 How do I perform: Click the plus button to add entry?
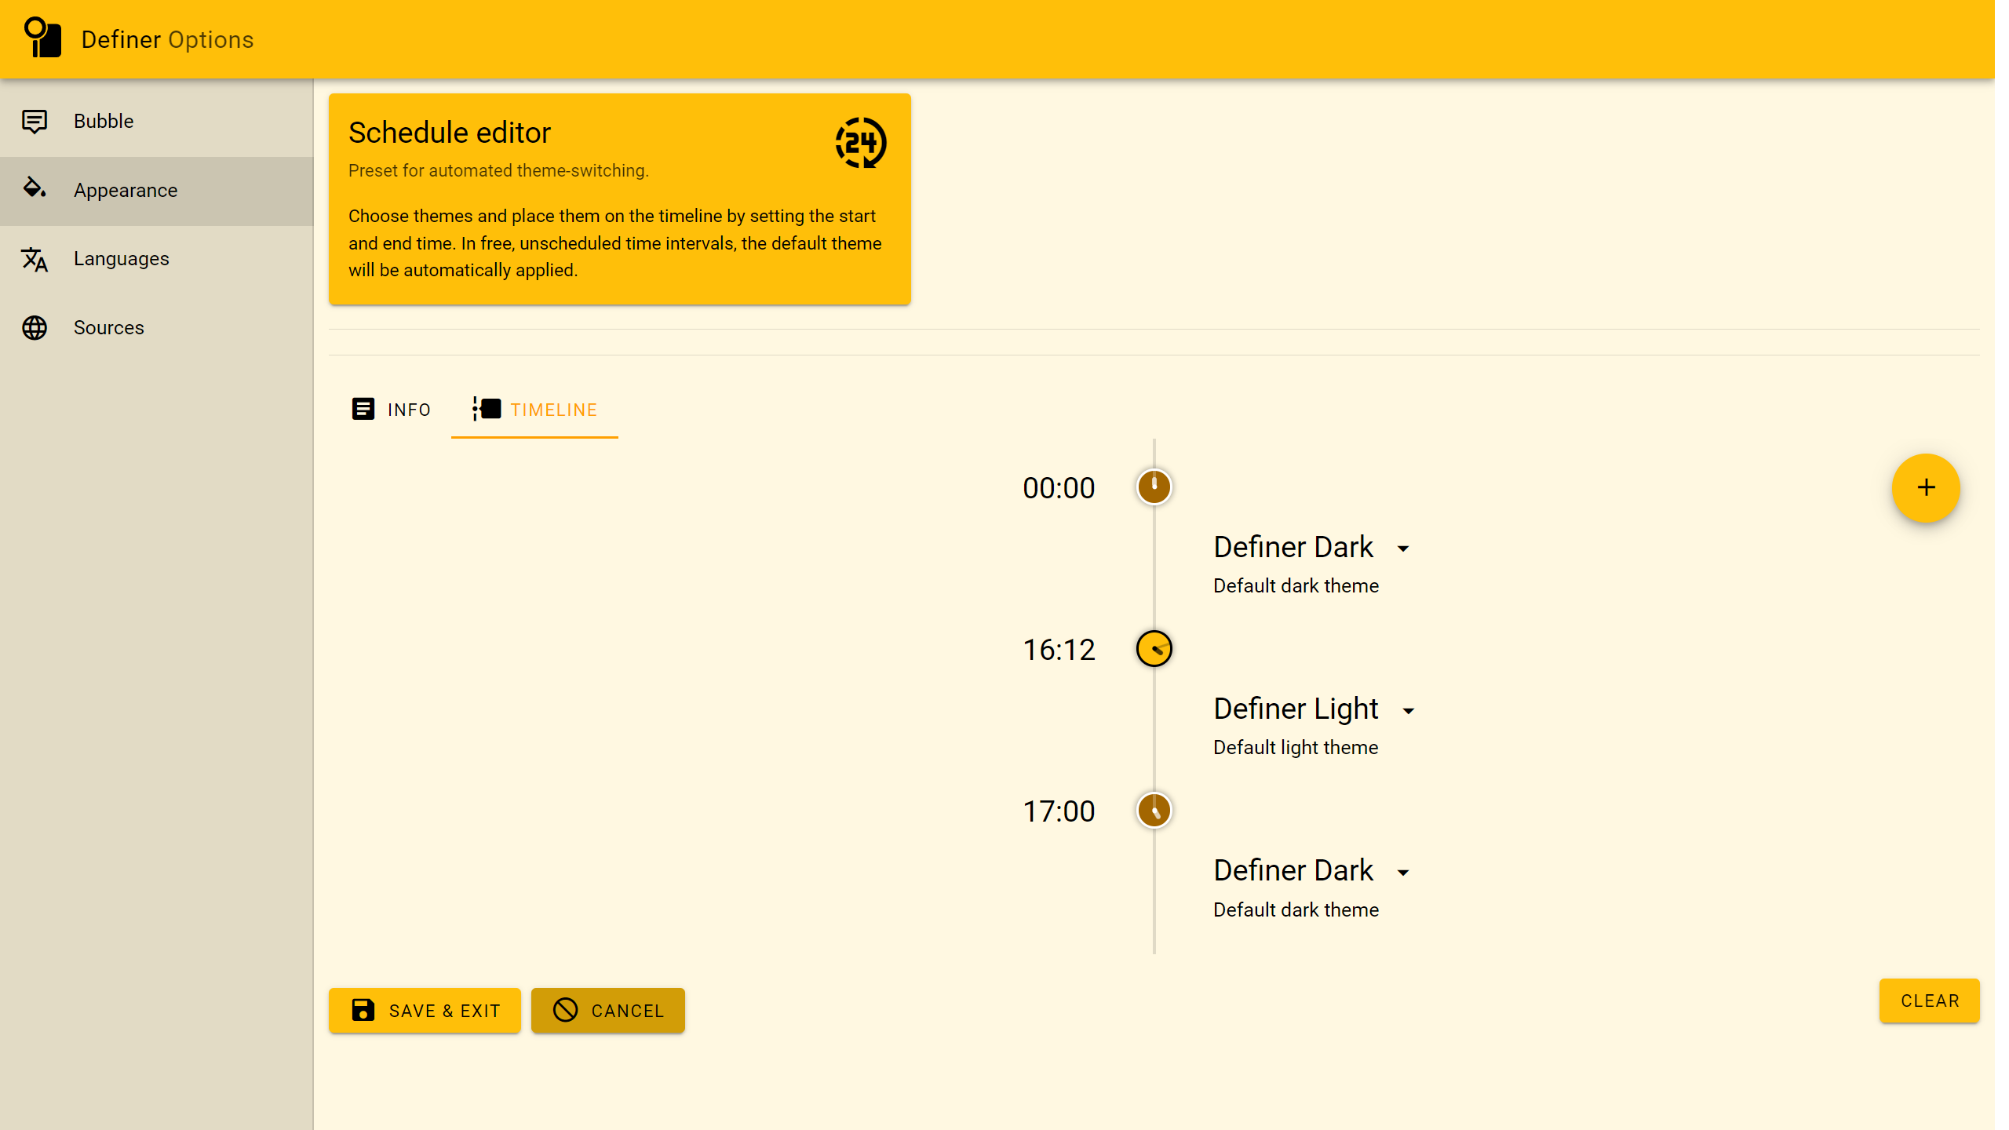pyautogui.click(x=1925, y=487)
